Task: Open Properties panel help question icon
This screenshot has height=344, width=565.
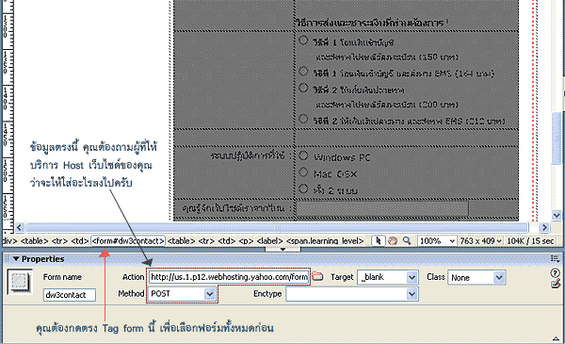Action: click(x=555, y=272)
